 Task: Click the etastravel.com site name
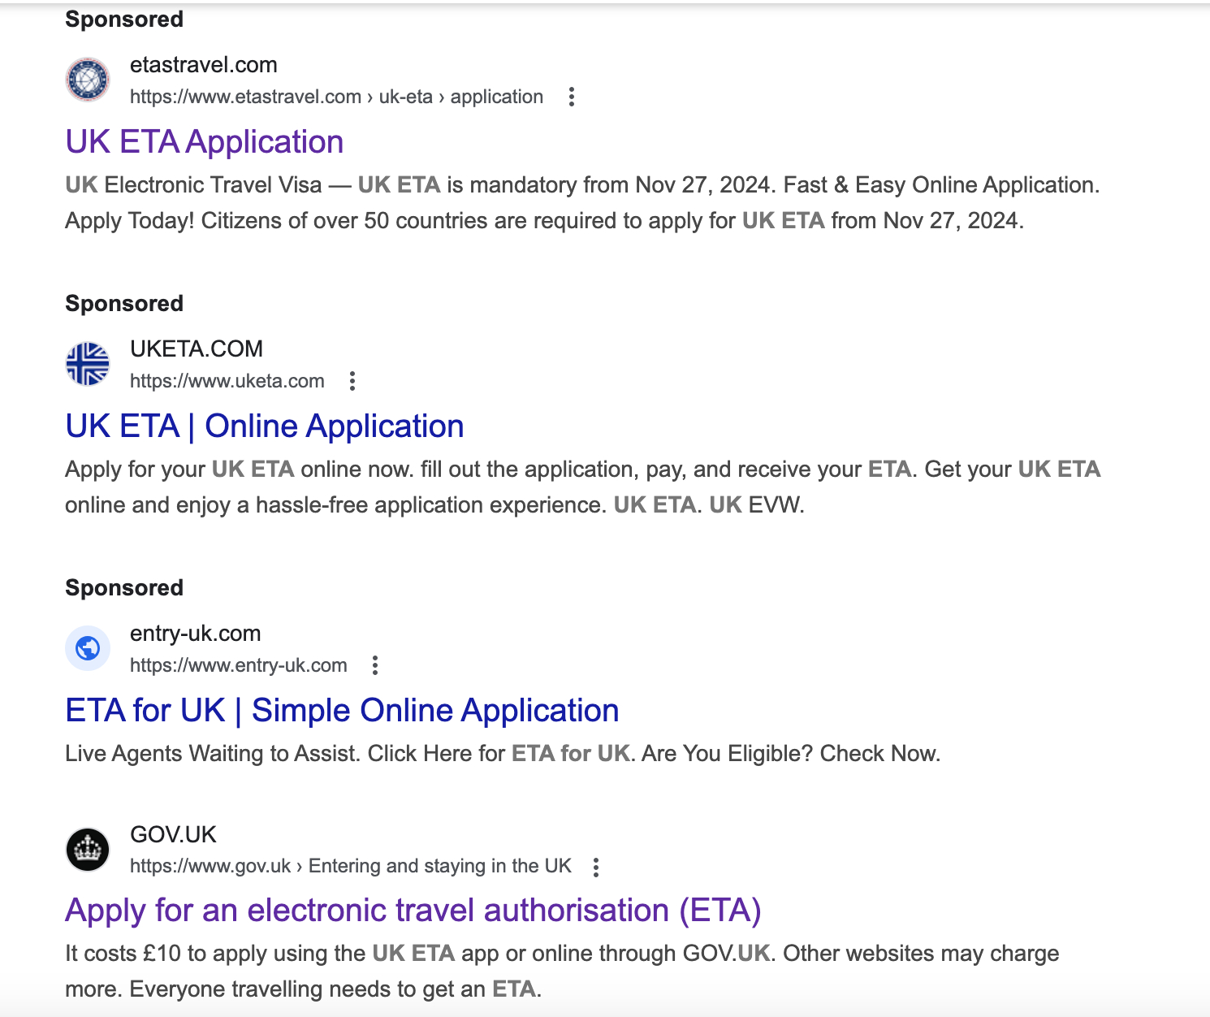(x=204, y=65)
